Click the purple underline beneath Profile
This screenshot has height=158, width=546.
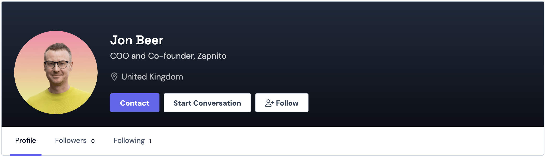tap(26, 155)
